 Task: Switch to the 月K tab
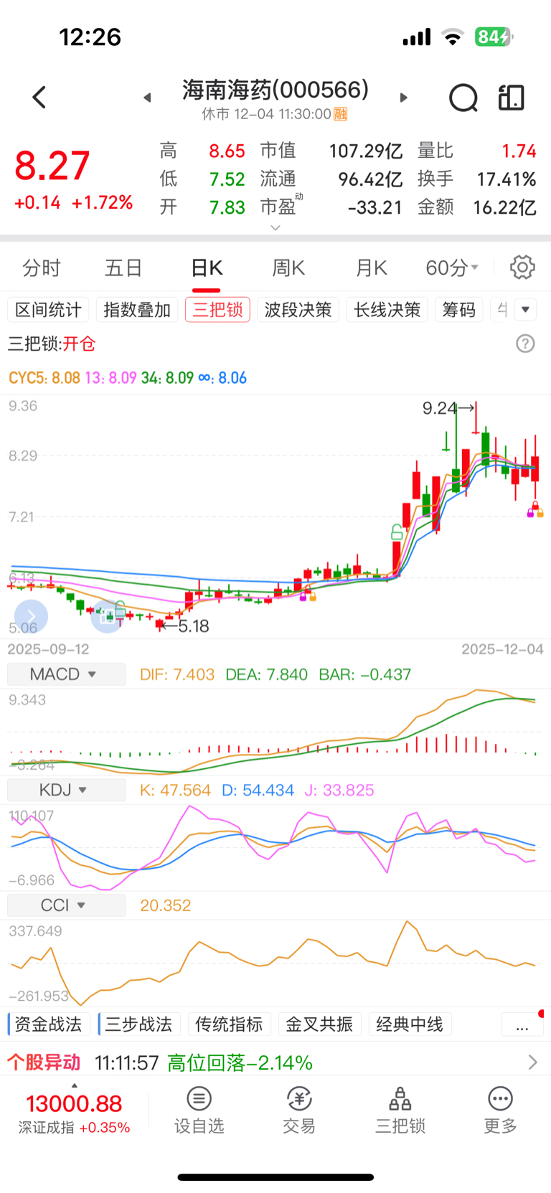pyautogui.click(x=371, y=268)
